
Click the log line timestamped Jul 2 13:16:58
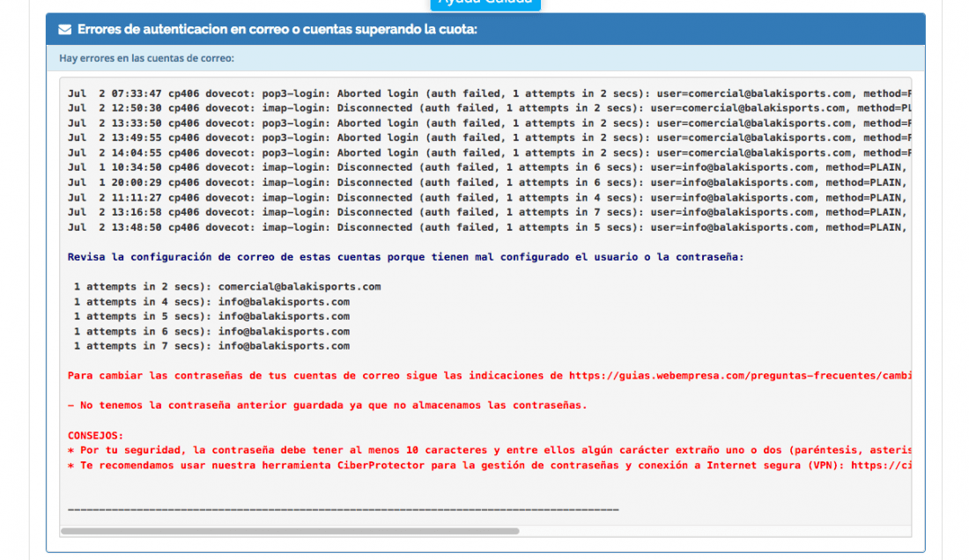tap(490, 212)
